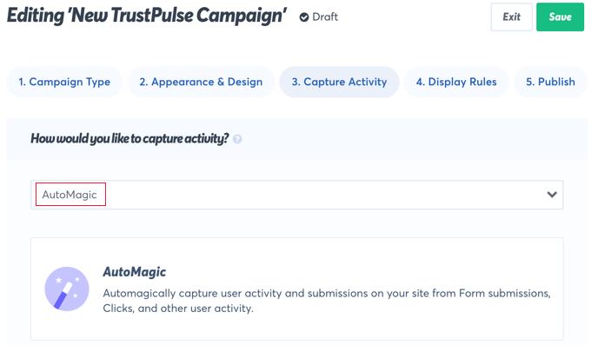
Task: Select the AutoMagic option card
Action: (297, 289)
